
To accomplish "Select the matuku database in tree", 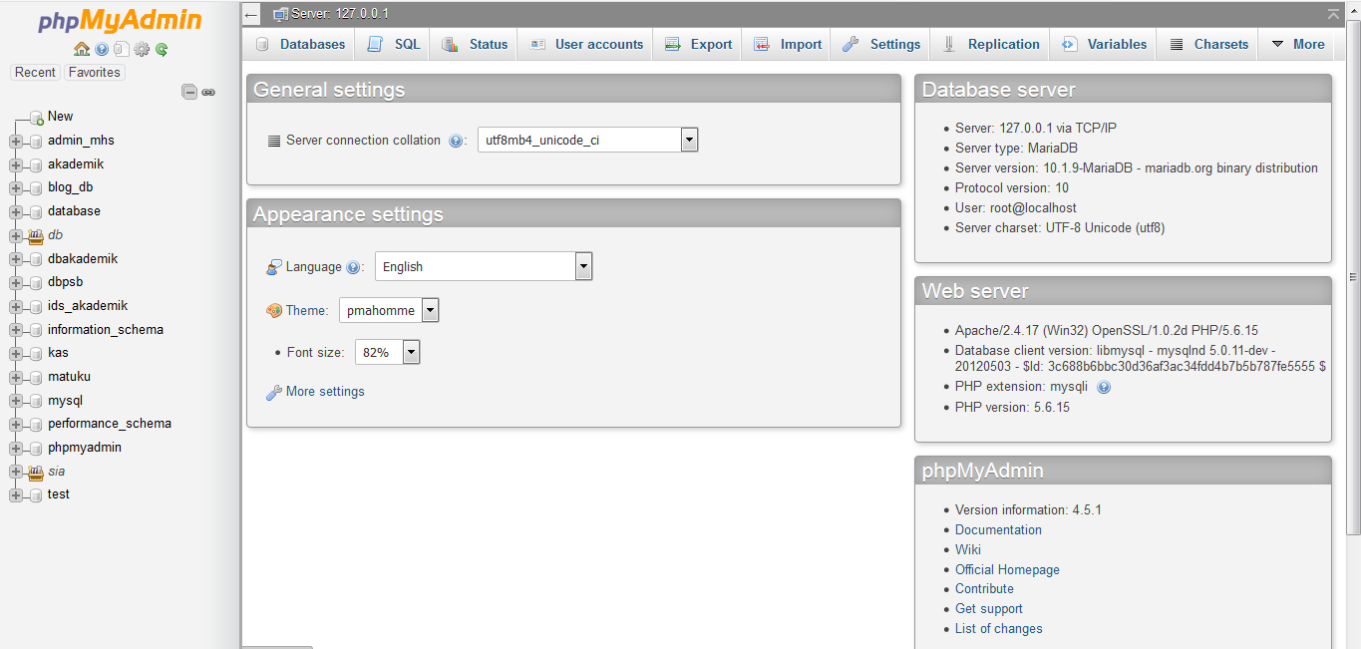I will point(69,377).
